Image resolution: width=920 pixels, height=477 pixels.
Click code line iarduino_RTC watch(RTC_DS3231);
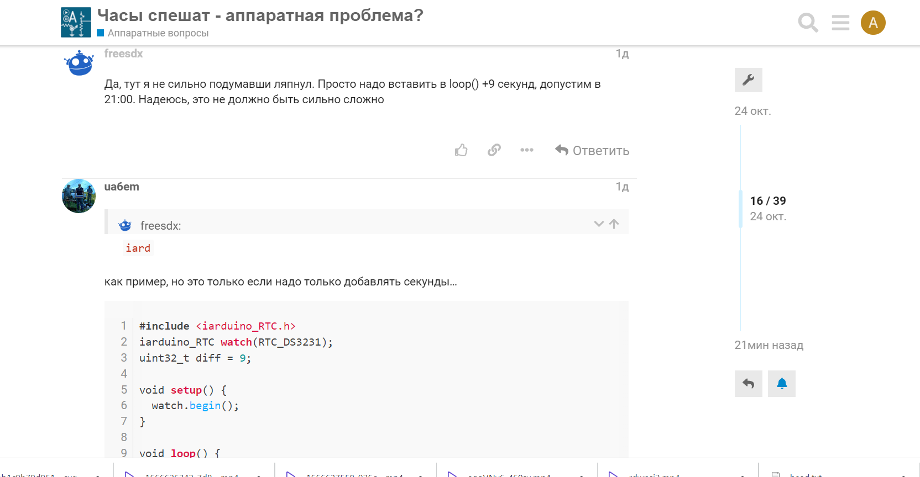[x=236, y=342]
